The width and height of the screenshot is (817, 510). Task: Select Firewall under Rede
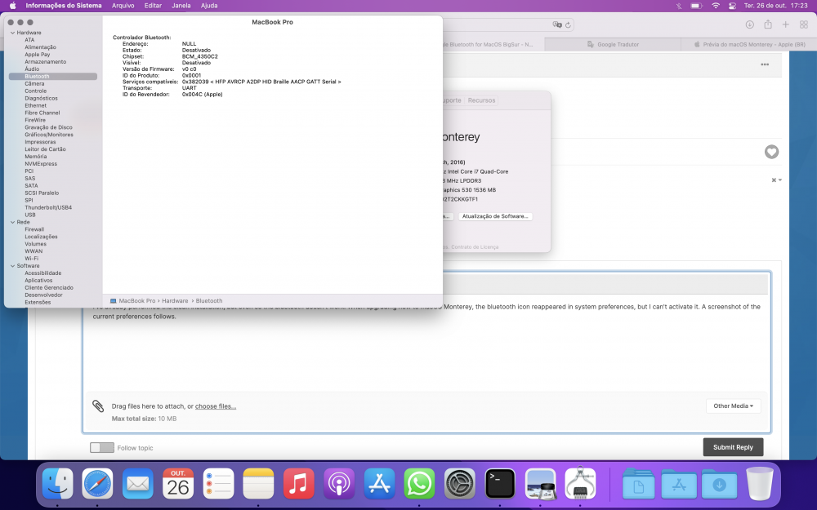coord(34,229)
